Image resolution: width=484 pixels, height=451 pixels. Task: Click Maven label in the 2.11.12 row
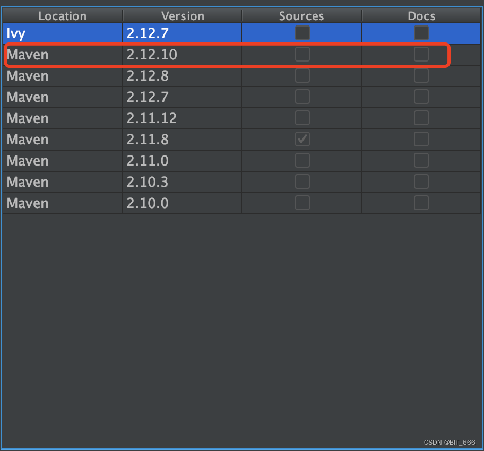point(28,118)
